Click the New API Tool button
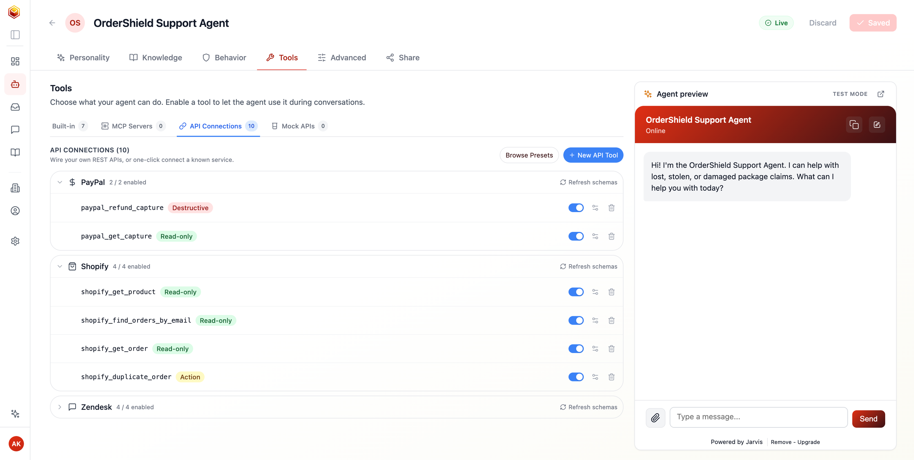 [x=593, y=155]
